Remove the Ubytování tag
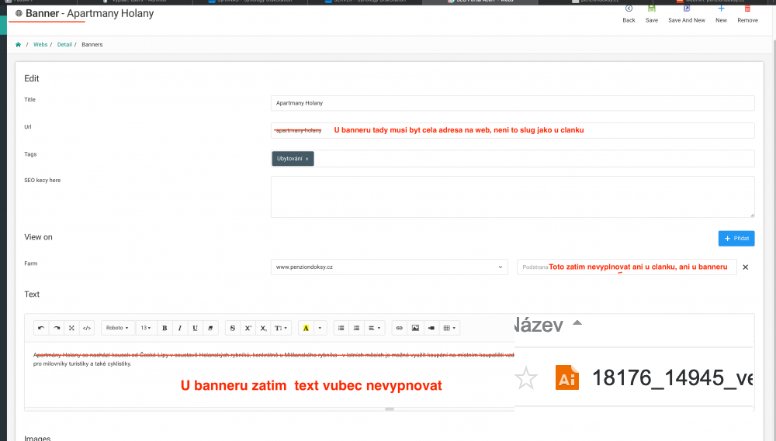Image resolution: width=776 pixels, height=441 pixels. (307, 158)
